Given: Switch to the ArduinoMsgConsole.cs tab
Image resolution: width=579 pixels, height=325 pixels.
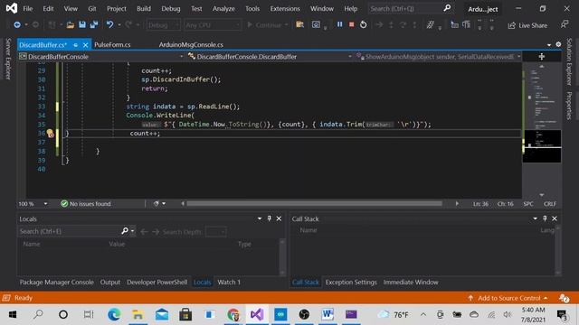Looking at the screenshot, I should coord(191,44).
